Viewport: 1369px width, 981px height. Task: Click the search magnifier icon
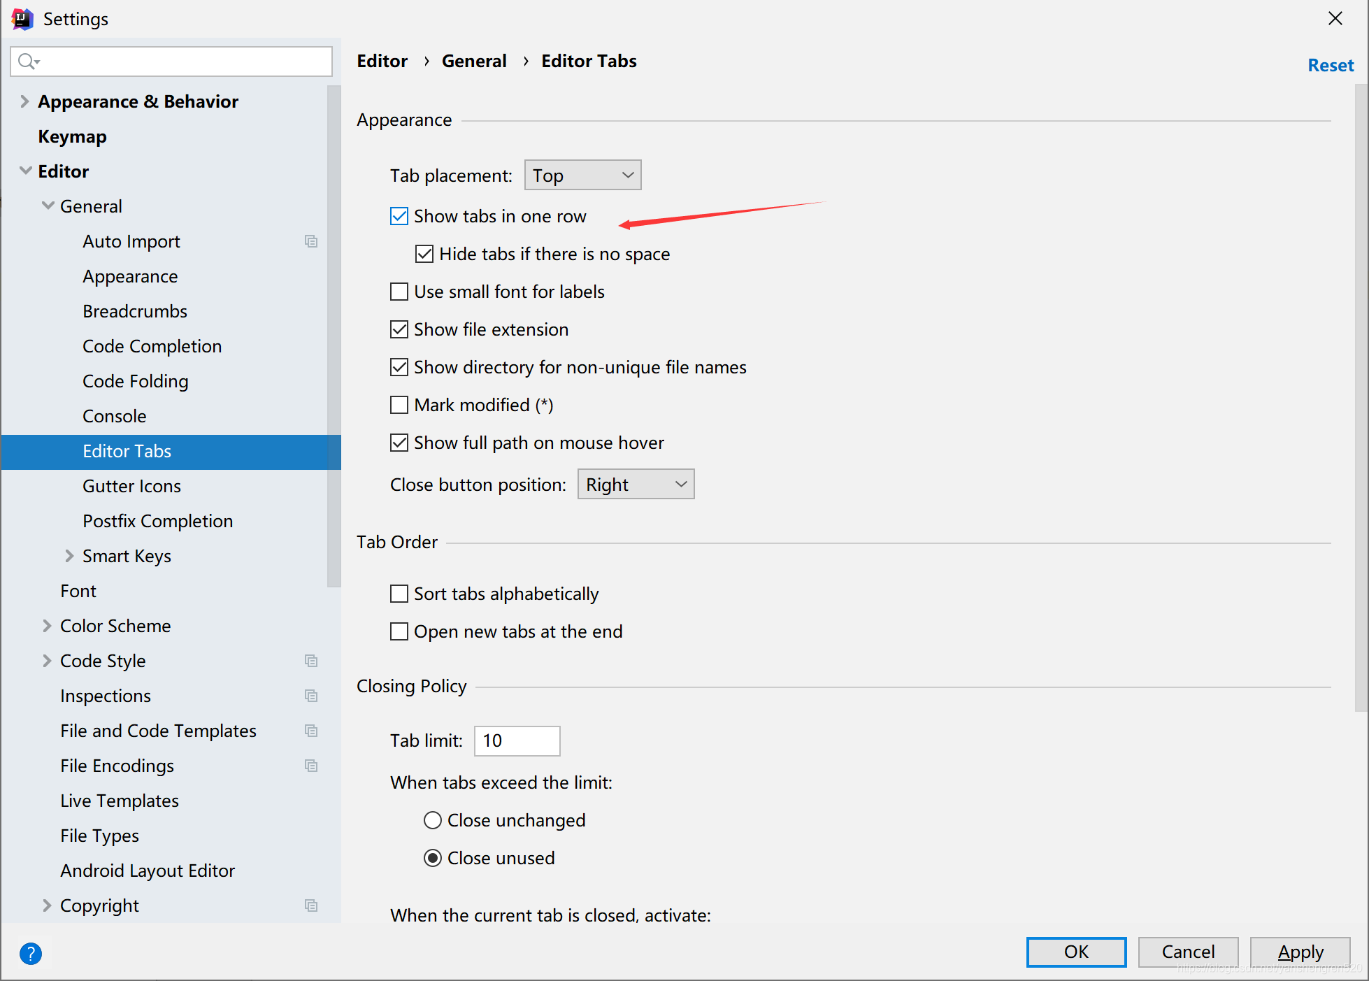point(27,62)
